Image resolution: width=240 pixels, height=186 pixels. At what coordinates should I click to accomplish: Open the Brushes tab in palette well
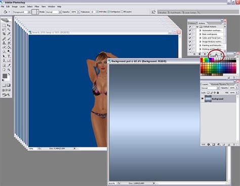[x=163, y=13]
